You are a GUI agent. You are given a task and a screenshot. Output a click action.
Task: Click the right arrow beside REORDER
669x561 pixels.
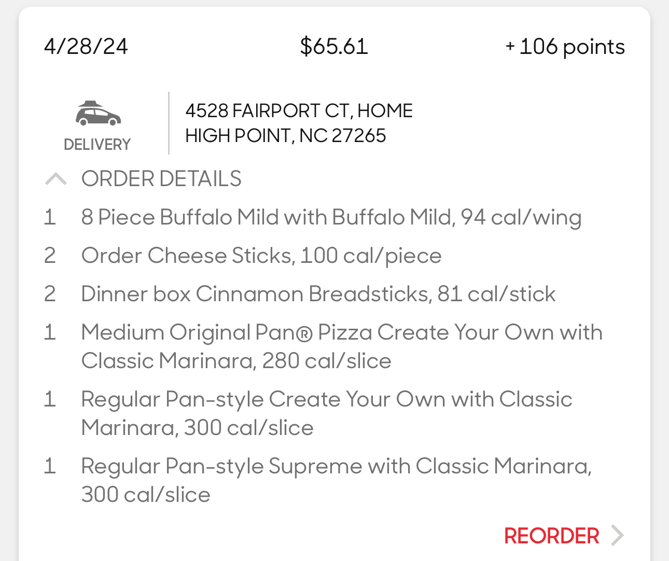pos(617,536)
